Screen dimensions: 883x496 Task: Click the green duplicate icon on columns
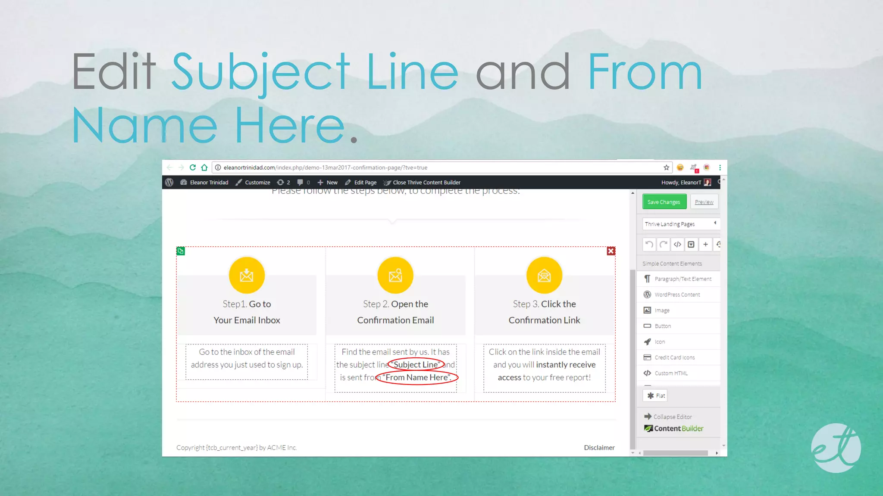[x=181, y=251]
